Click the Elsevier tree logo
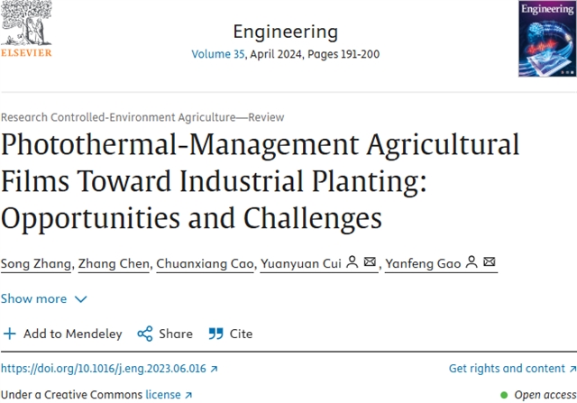This screenshot has width=577, height=403. coord(26,25)
